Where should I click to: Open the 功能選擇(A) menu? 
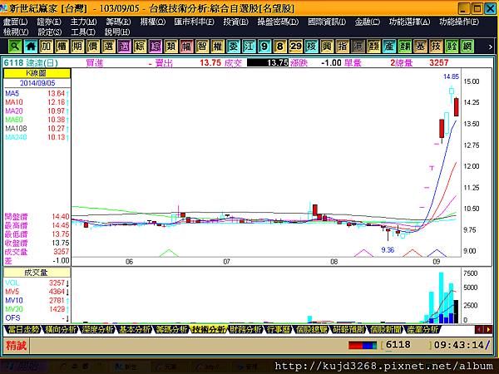409,22
